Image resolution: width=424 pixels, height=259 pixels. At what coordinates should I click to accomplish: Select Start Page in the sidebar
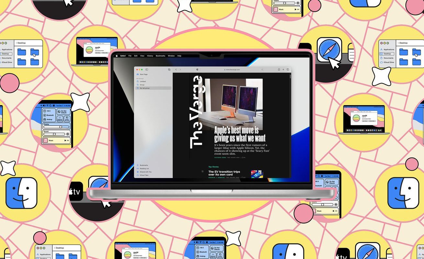[153, 74]
